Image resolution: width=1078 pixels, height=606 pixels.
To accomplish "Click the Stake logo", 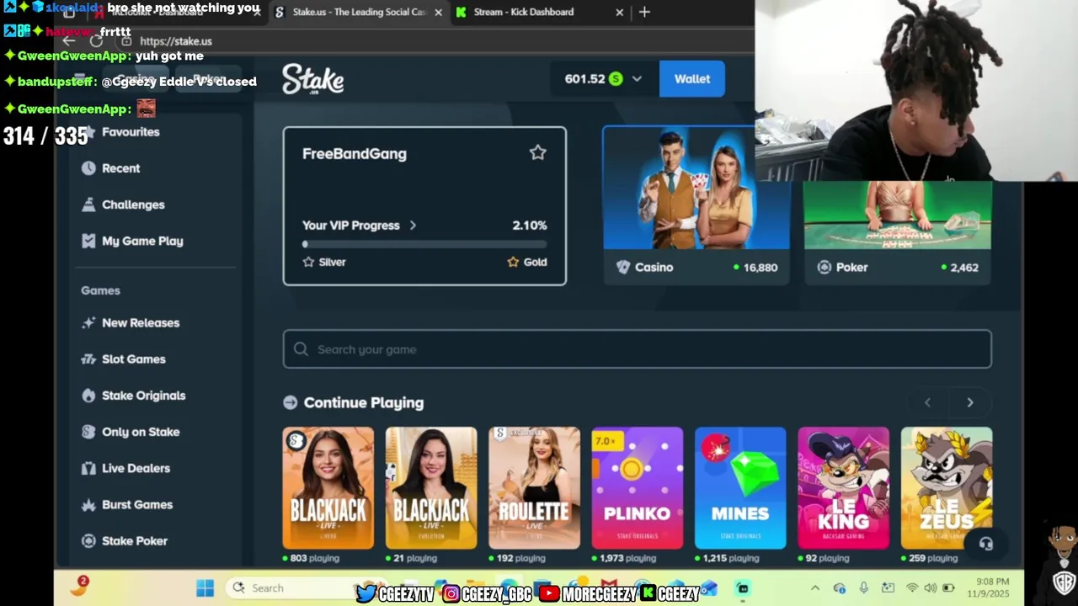I will (312, 79).
